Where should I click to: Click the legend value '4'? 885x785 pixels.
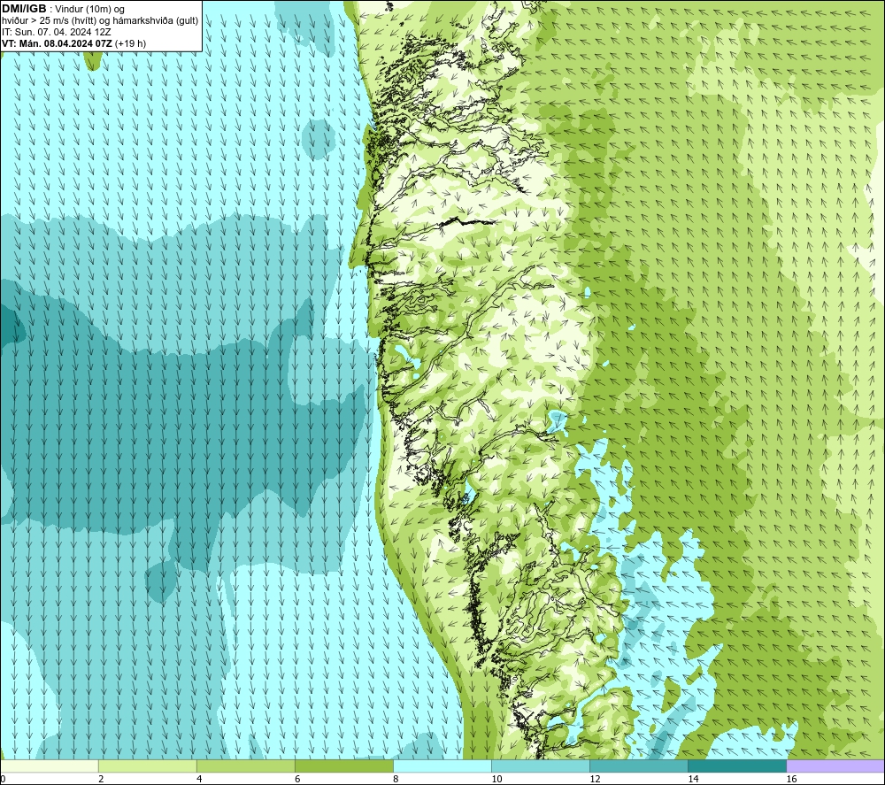coord(199,779)
